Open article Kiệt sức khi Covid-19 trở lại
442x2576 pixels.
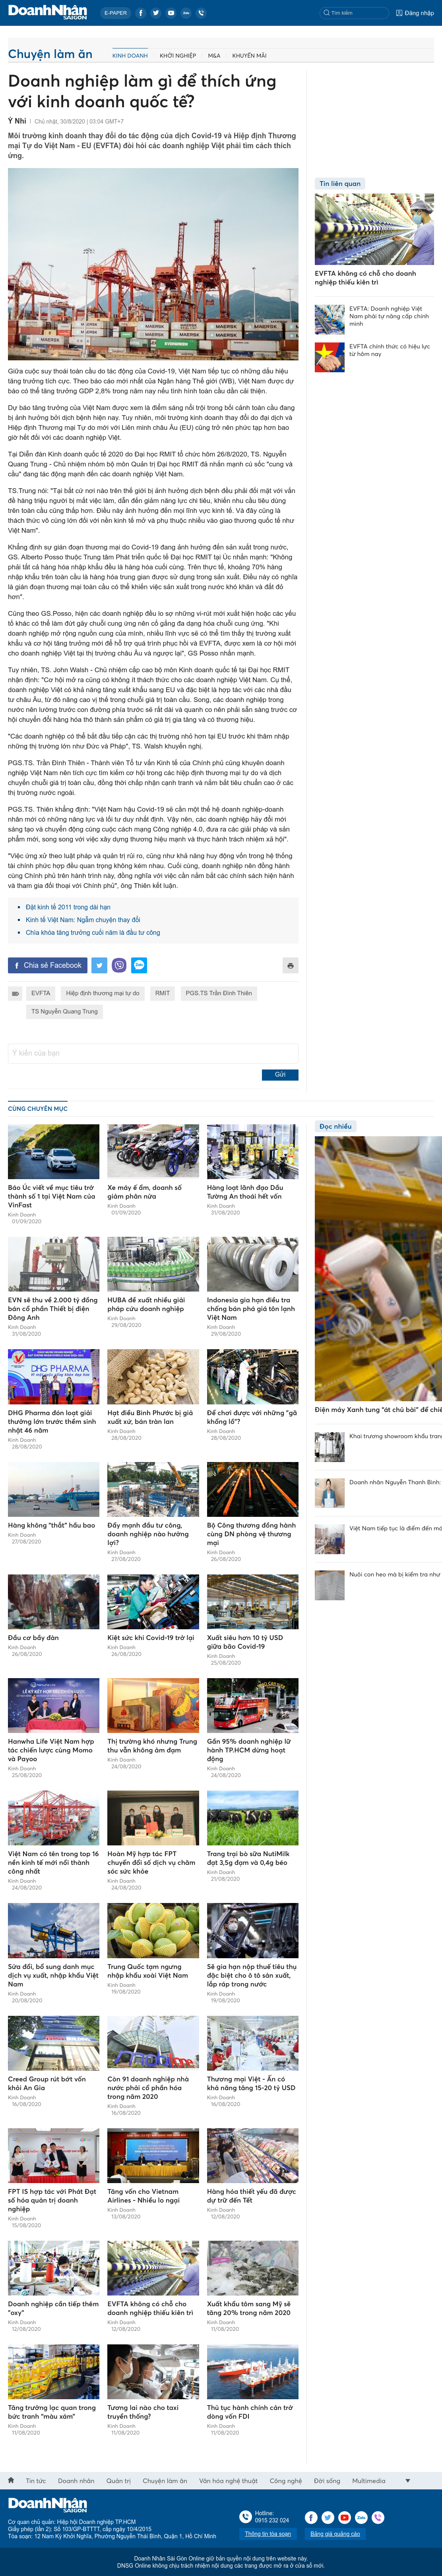coord(151,1638)
